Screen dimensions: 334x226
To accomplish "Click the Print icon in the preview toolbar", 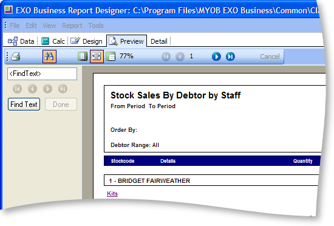I will tap(16, 56).
